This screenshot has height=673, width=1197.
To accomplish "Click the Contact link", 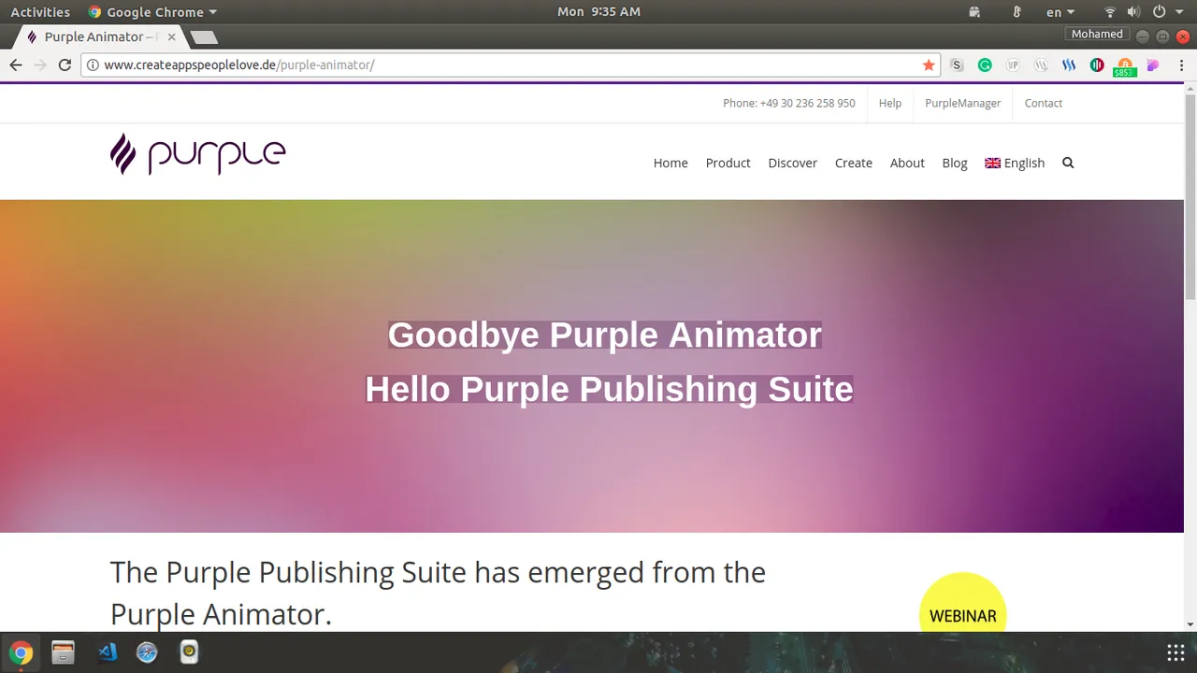I will click(1043, 103).
